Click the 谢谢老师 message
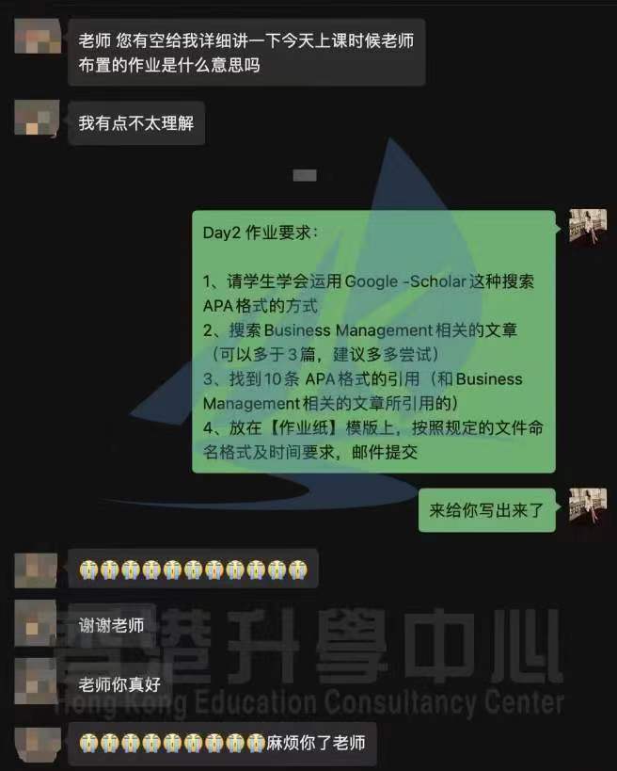This screenshot has width=617, height=771. coord(112,625)
